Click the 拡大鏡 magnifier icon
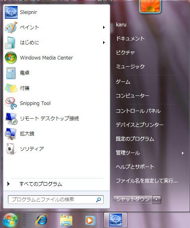Screen dimensions: 190x228 (x=11, y=134)
